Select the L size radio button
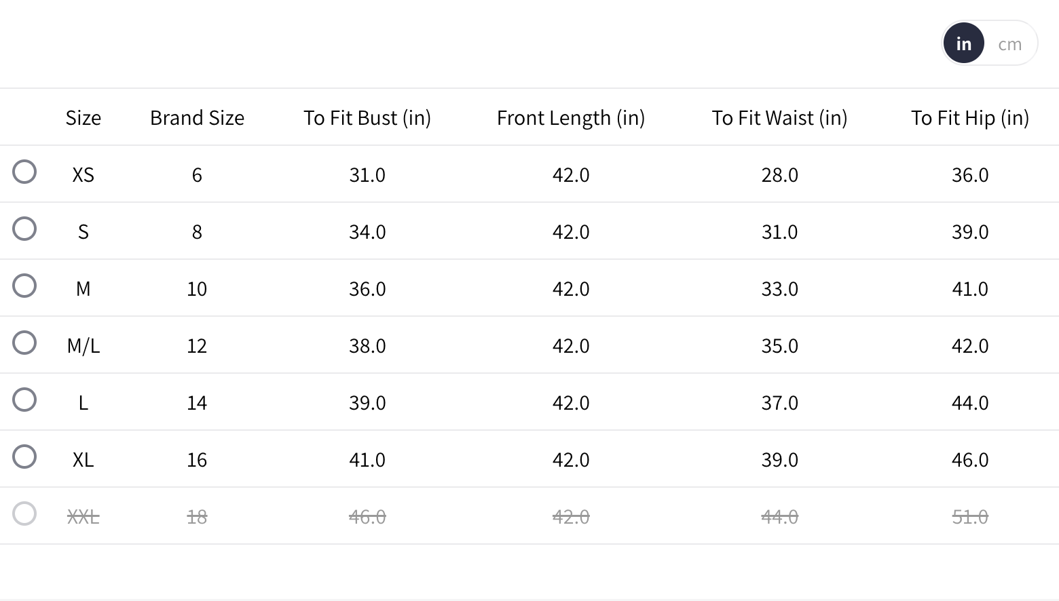The width and height of the screenshot is (1059, 601). click(x=24, y=400)
